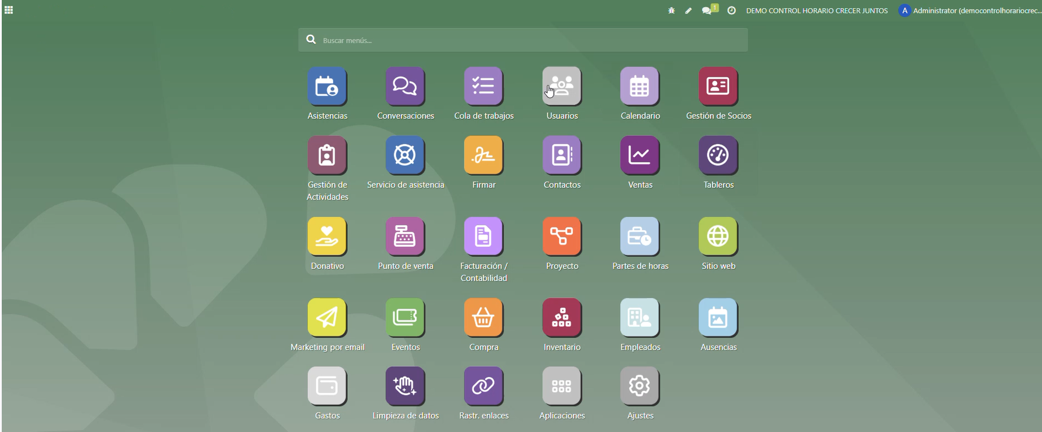Screen dimensions: 1042x432
Task: Open Partes de horas app
Action: coord(640,237)
